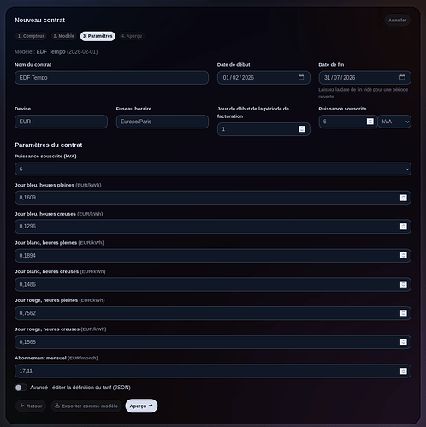Open the Date de début calendar picker
This screenshot has width=426, height=427.
(x=301, y=77)
